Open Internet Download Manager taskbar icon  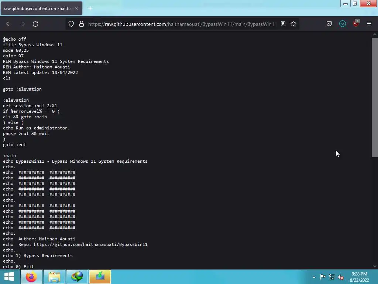[x=77, y=277]
